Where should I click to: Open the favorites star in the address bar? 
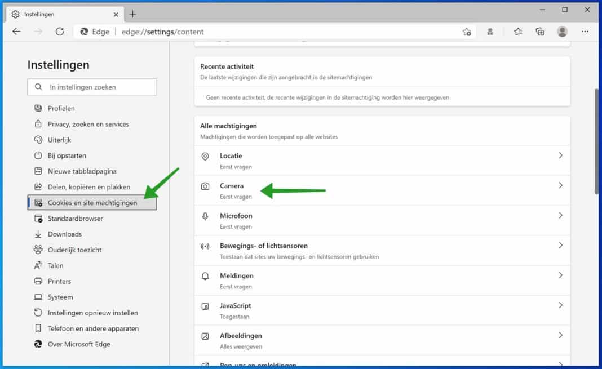[467, 32]
